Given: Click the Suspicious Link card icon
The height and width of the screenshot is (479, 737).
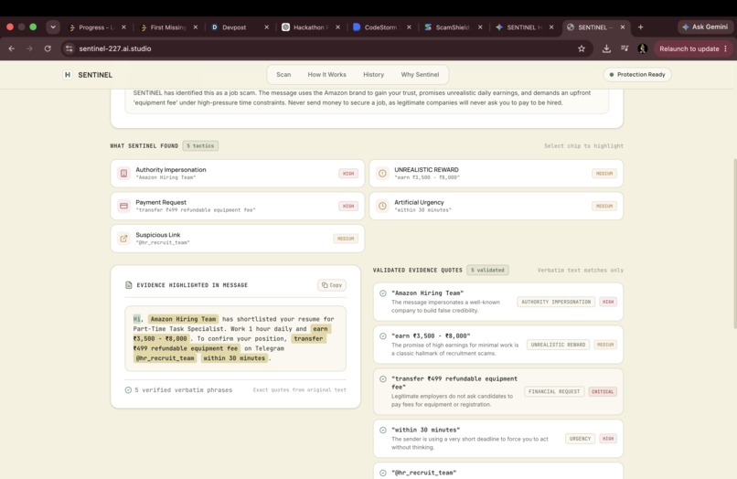Looking at the screenshot, I should (x=123, y=239).
